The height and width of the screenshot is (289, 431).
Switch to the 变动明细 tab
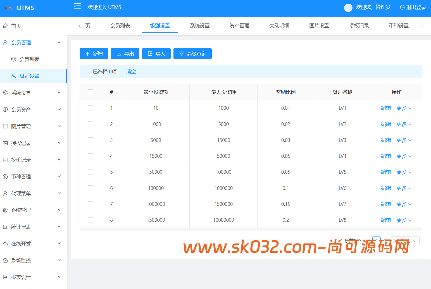pos(279,26)
